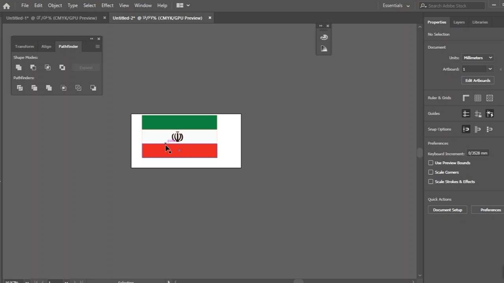504x283 pixels.
Task: Click the Unite shape mode icon
Action: tap(19, 68)
